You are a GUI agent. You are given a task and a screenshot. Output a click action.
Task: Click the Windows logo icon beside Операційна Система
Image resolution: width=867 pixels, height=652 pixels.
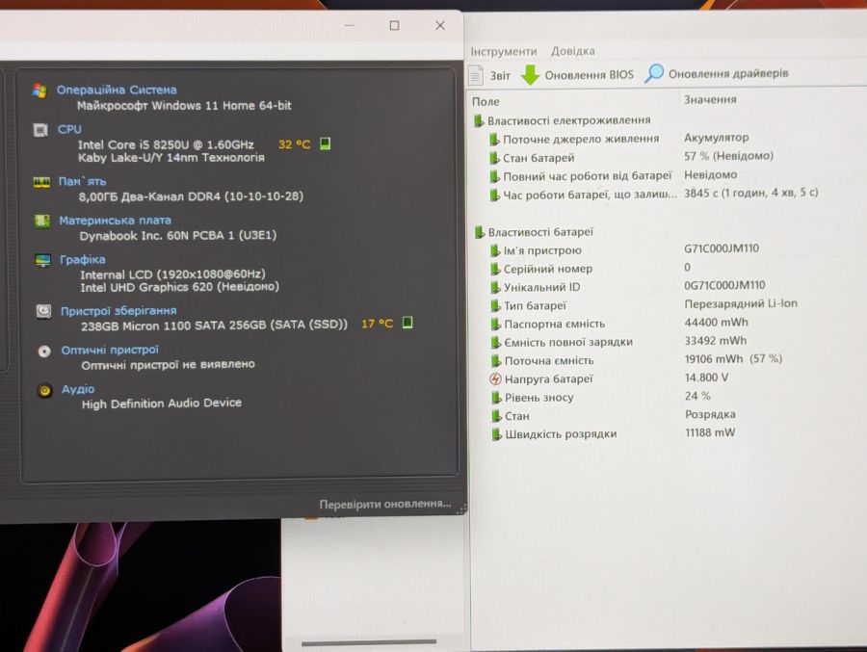coord(39,91)
